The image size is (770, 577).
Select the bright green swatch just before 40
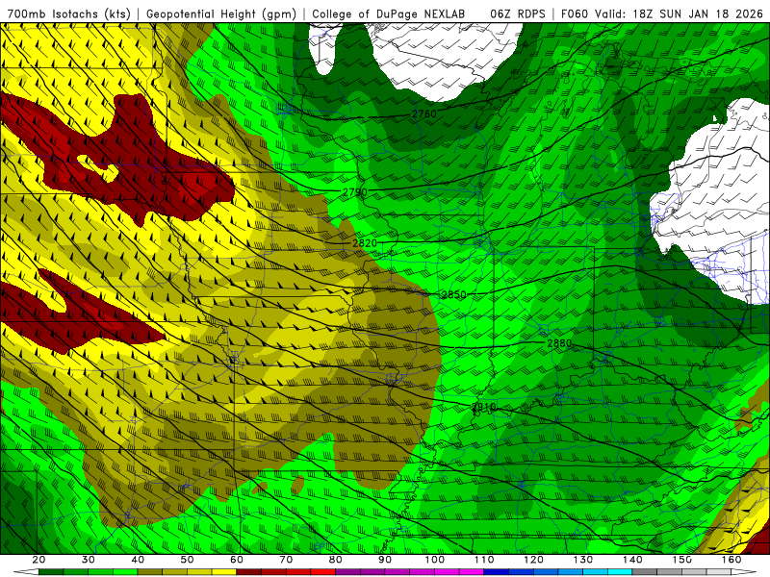pyautogui.click(x=125, y=572)
